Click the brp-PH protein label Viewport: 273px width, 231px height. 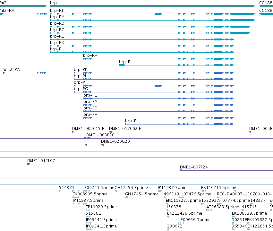click(x=90, y=115)
